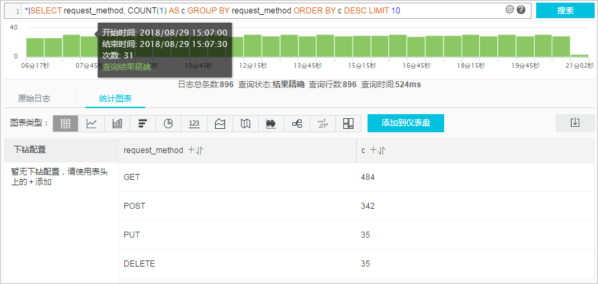Image resolution: width=598 pixels, height=284 pixels.
Task: Select the flow chart type
Action: (271, 124)
